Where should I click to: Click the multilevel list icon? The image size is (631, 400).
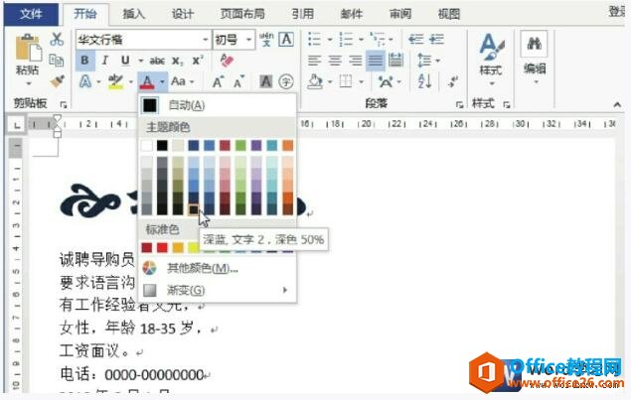(x=378, y=39)
